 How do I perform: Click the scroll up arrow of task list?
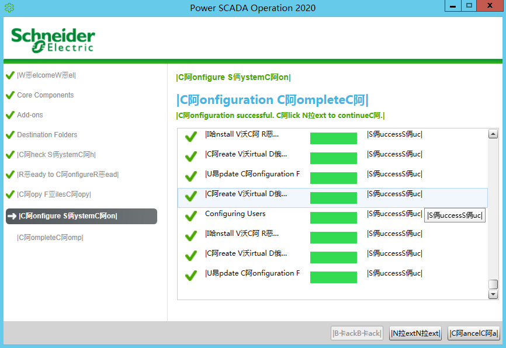pyautogui.click(x=493, y=134)
